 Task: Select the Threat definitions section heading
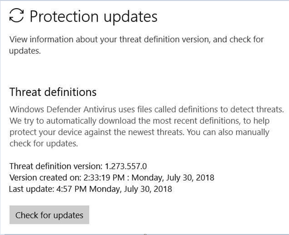(53, 92)
